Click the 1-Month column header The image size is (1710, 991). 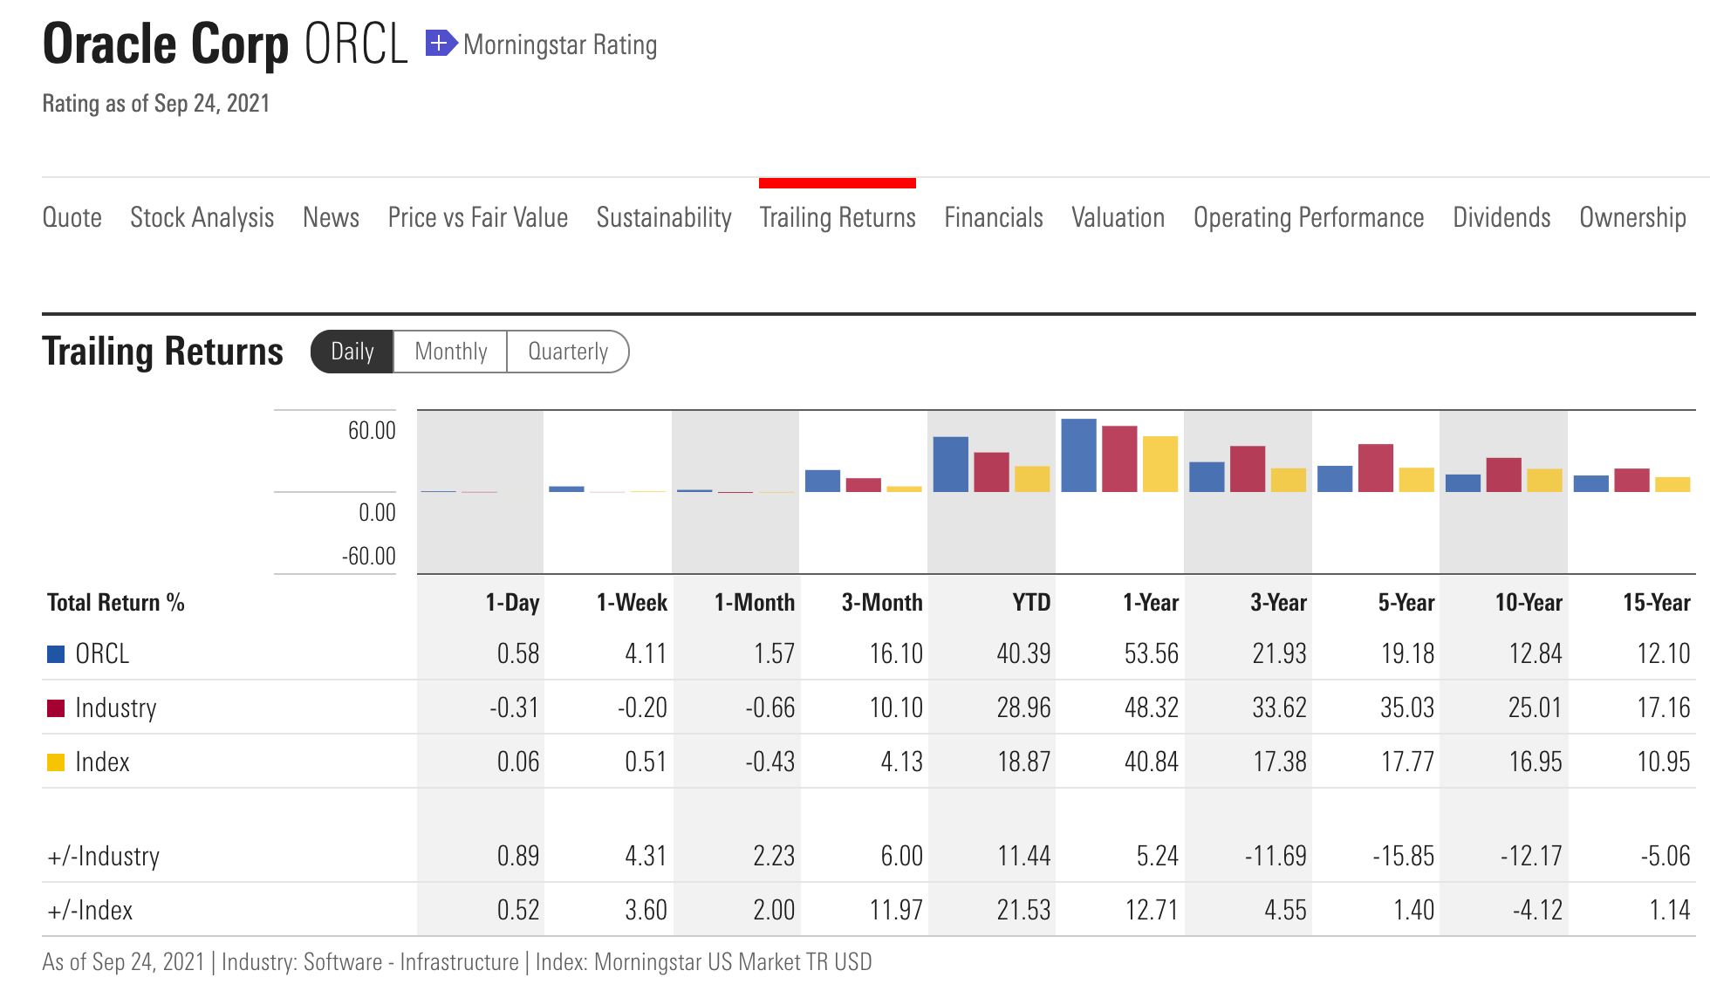(755, 602)
